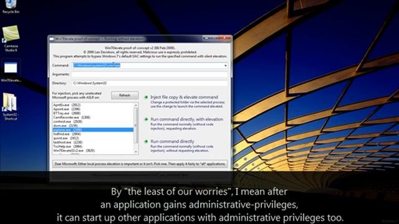Click the green arrow beside plain Run command directly
The height and width of the screenshot is (224, 399).
tap(146, 141)
